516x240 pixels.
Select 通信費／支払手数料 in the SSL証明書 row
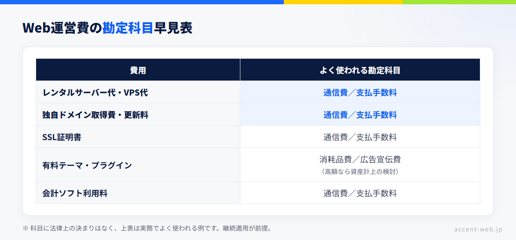360,137
